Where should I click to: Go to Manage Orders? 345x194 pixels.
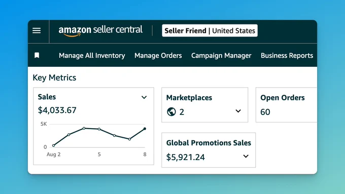coord(158,55)
